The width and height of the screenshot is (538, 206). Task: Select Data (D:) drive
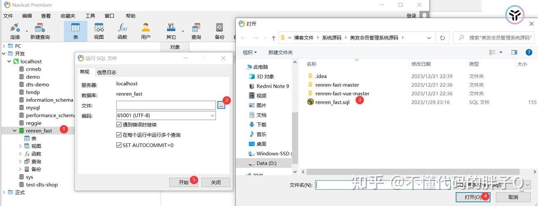(x=266, y=163)
